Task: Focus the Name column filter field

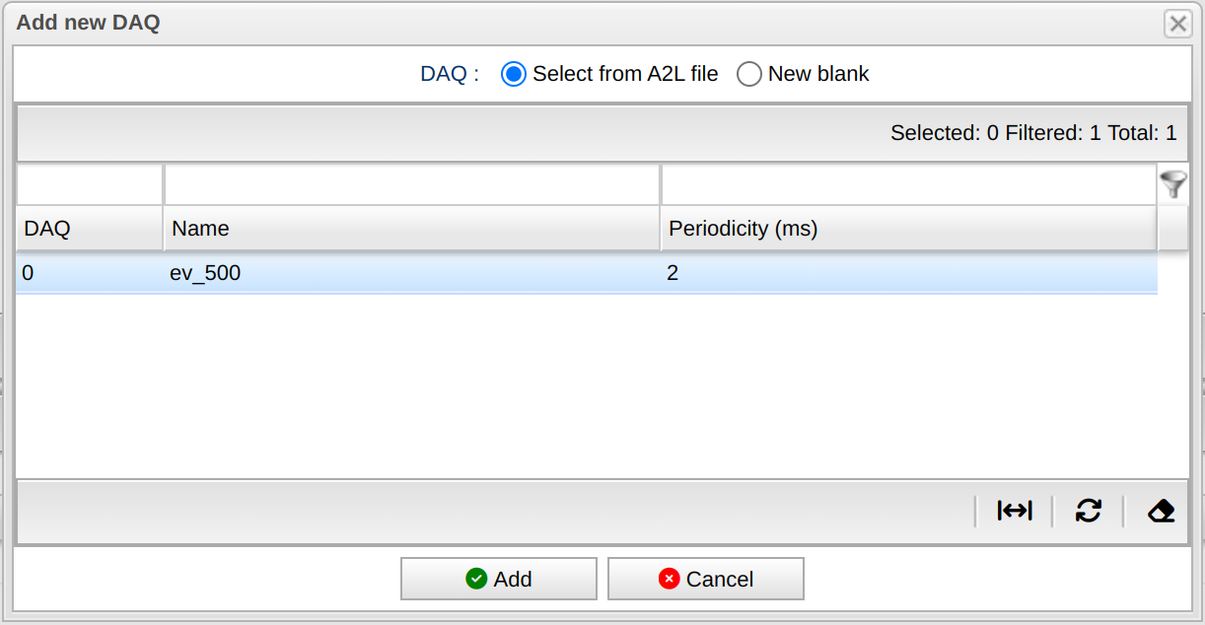Action: pyautogui.click(x=411, y=184)
